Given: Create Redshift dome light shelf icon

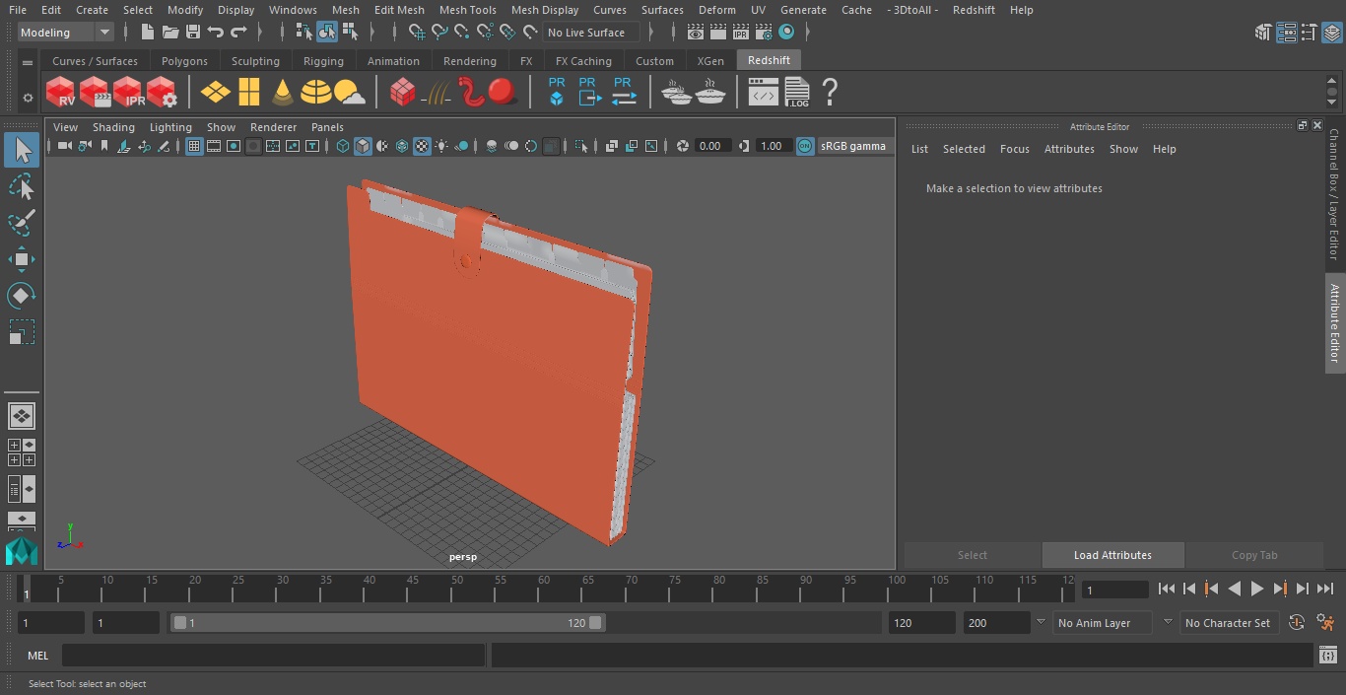Looking at the screenshot, I should coord(316,93).
